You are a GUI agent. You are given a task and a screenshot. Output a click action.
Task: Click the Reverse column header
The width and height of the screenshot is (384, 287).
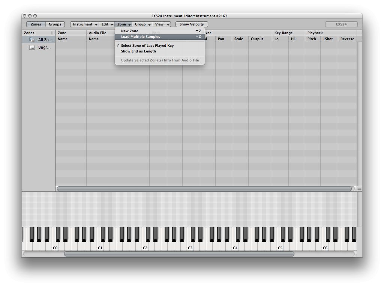pos(347,39)
